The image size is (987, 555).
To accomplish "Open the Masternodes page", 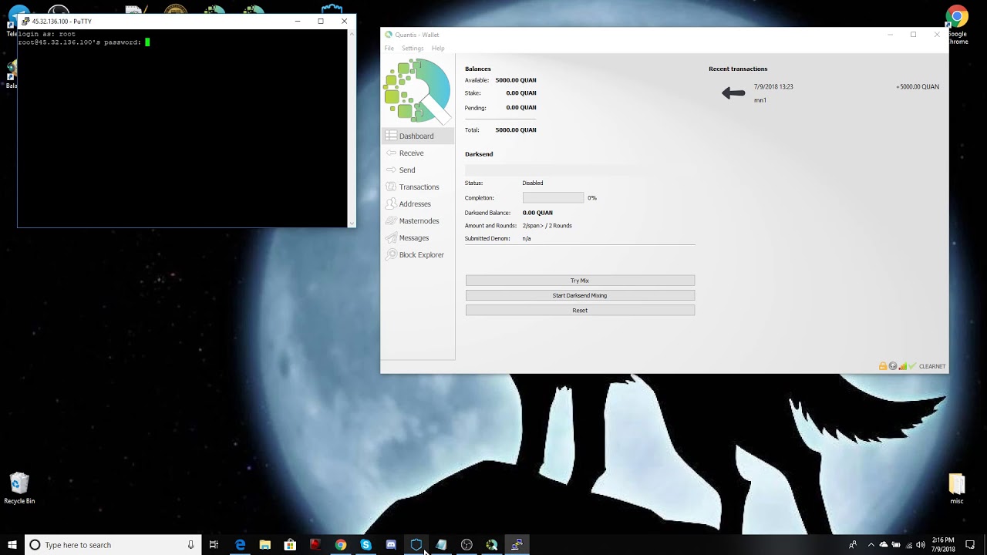I will [417, 220].
